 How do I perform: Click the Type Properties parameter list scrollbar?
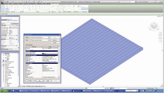point(59,62)
